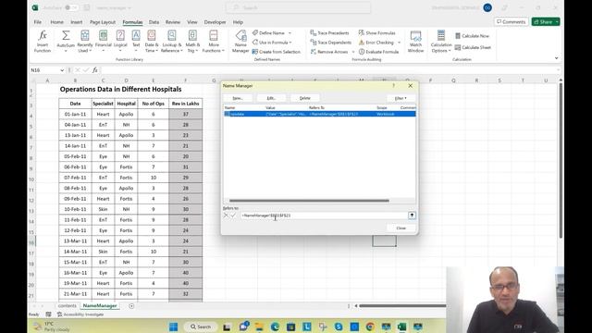Open Date & Time functions
Image resolution: width=592 pixels, height=333 pixels.
152,42
